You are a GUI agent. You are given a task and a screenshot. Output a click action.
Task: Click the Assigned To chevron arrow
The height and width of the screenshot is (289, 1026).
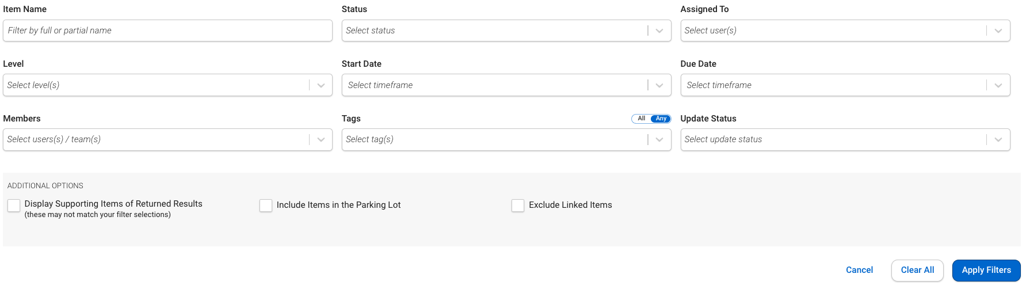tap(998, 31)
